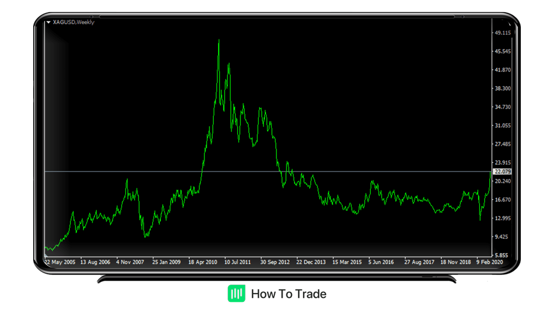Click the 22 Dec 2013 date label
The image size is (554, 309).
[311, 262]
